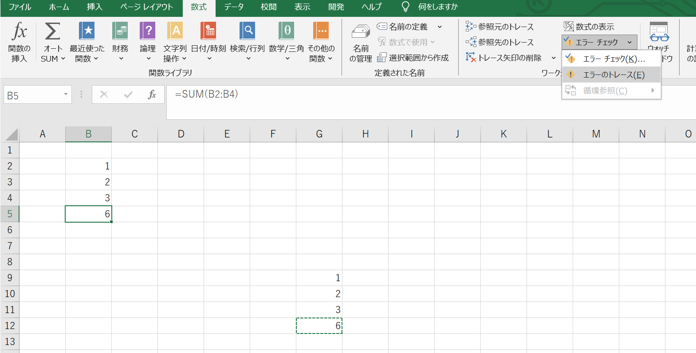
Task: Choose エラー チェック(K)... menu entry
Action: 613,59
